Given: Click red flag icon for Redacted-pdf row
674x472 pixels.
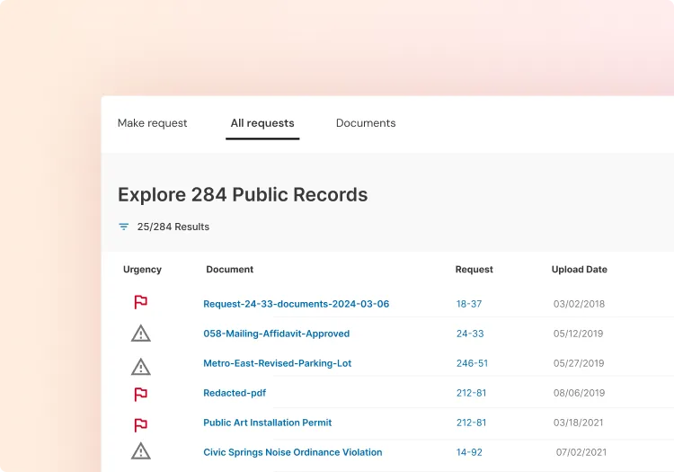Looking at the screenshot, I should (140, 394).
